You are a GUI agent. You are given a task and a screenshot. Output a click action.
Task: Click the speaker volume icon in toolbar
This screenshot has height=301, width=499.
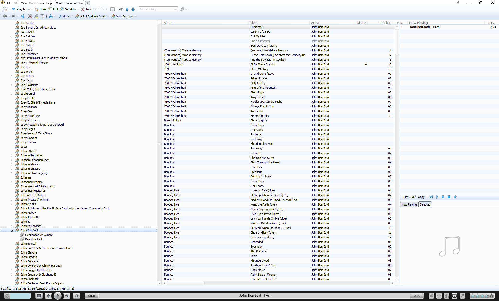(x=121, y=9)
